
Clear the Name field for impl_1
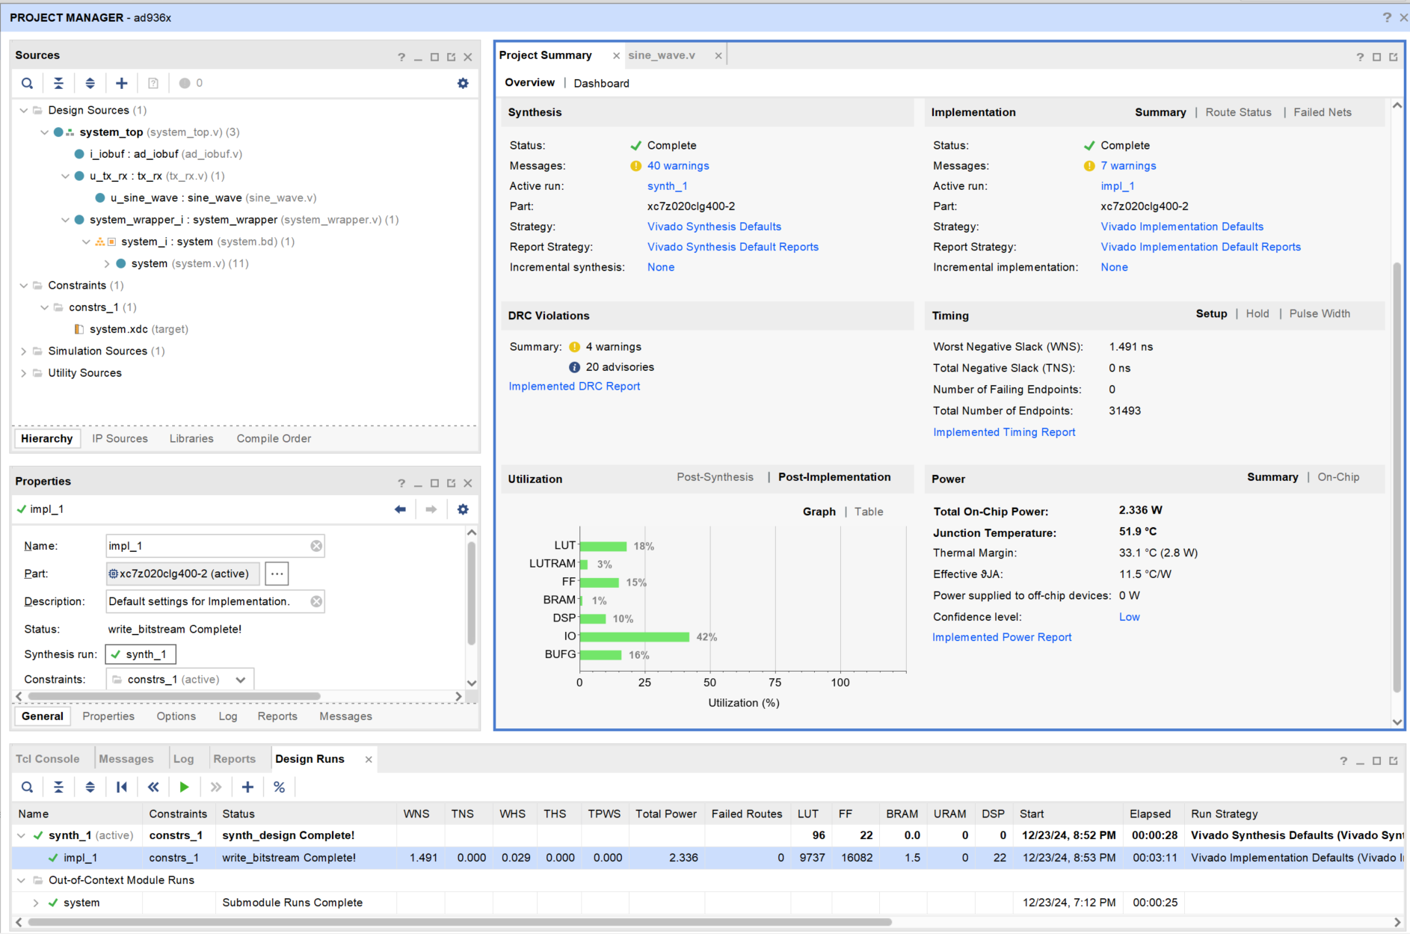(316, 546)
